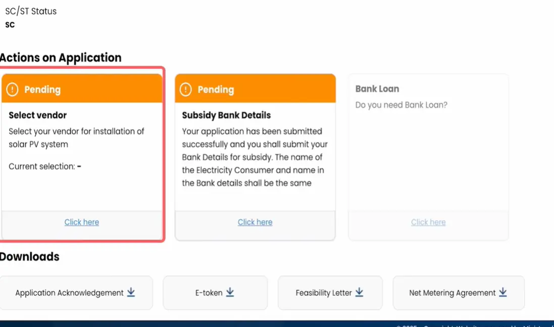The height and width of the screenshot is (327, 554).
Task: Click the Current selection field in the vendor card
Action: click(45, 166)
